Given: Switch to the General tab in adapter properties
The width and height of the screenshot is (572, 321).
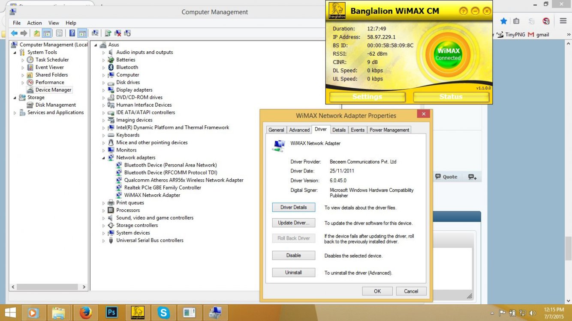Looking at the screenshot, I should coord(276,130).
